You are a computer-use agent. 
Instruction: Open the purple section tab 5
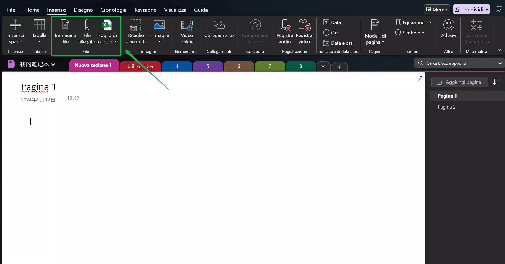(208, 66)
